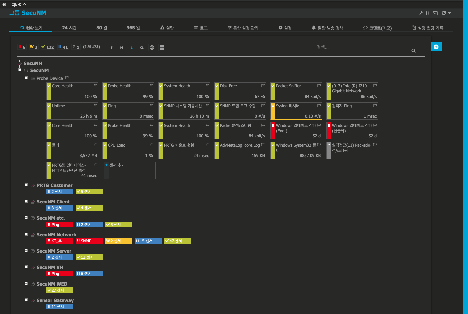Screen dimensions: 468x314
Task: Click the 디바이스 breadcrumb
Action: [19, 5]
